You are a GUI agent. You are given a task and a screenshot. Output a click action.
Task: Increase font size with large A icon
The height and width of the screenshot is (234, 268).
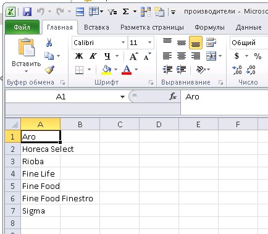coord(133,56)
